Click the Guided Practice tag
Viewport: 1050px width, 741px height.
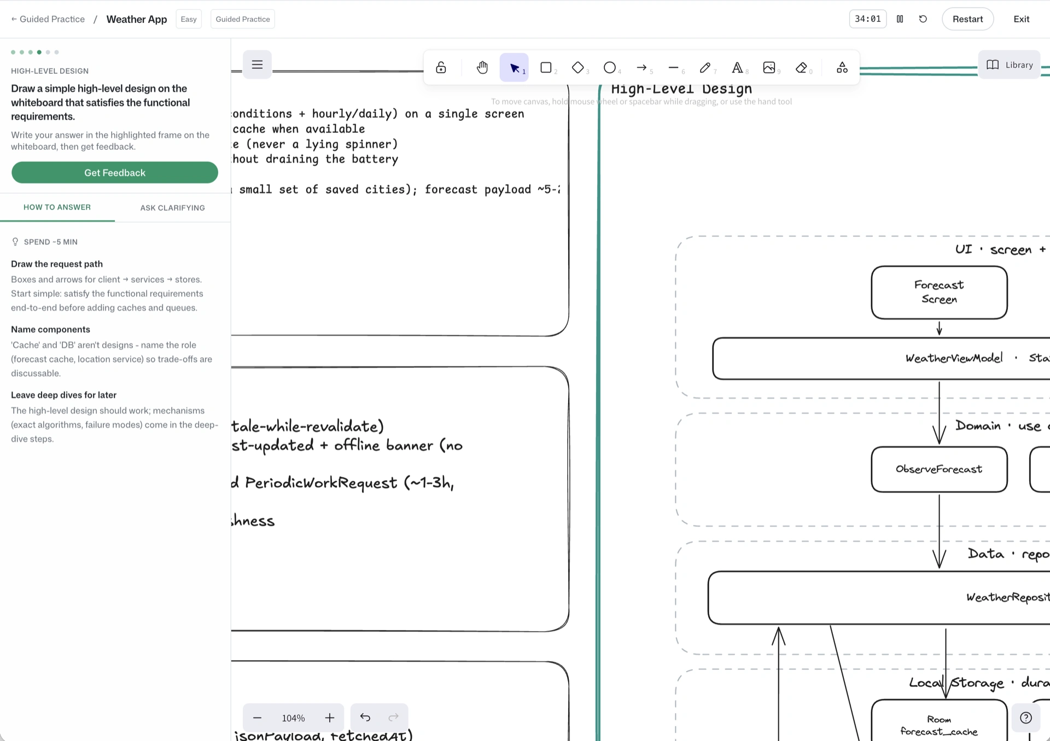point(243,19)
